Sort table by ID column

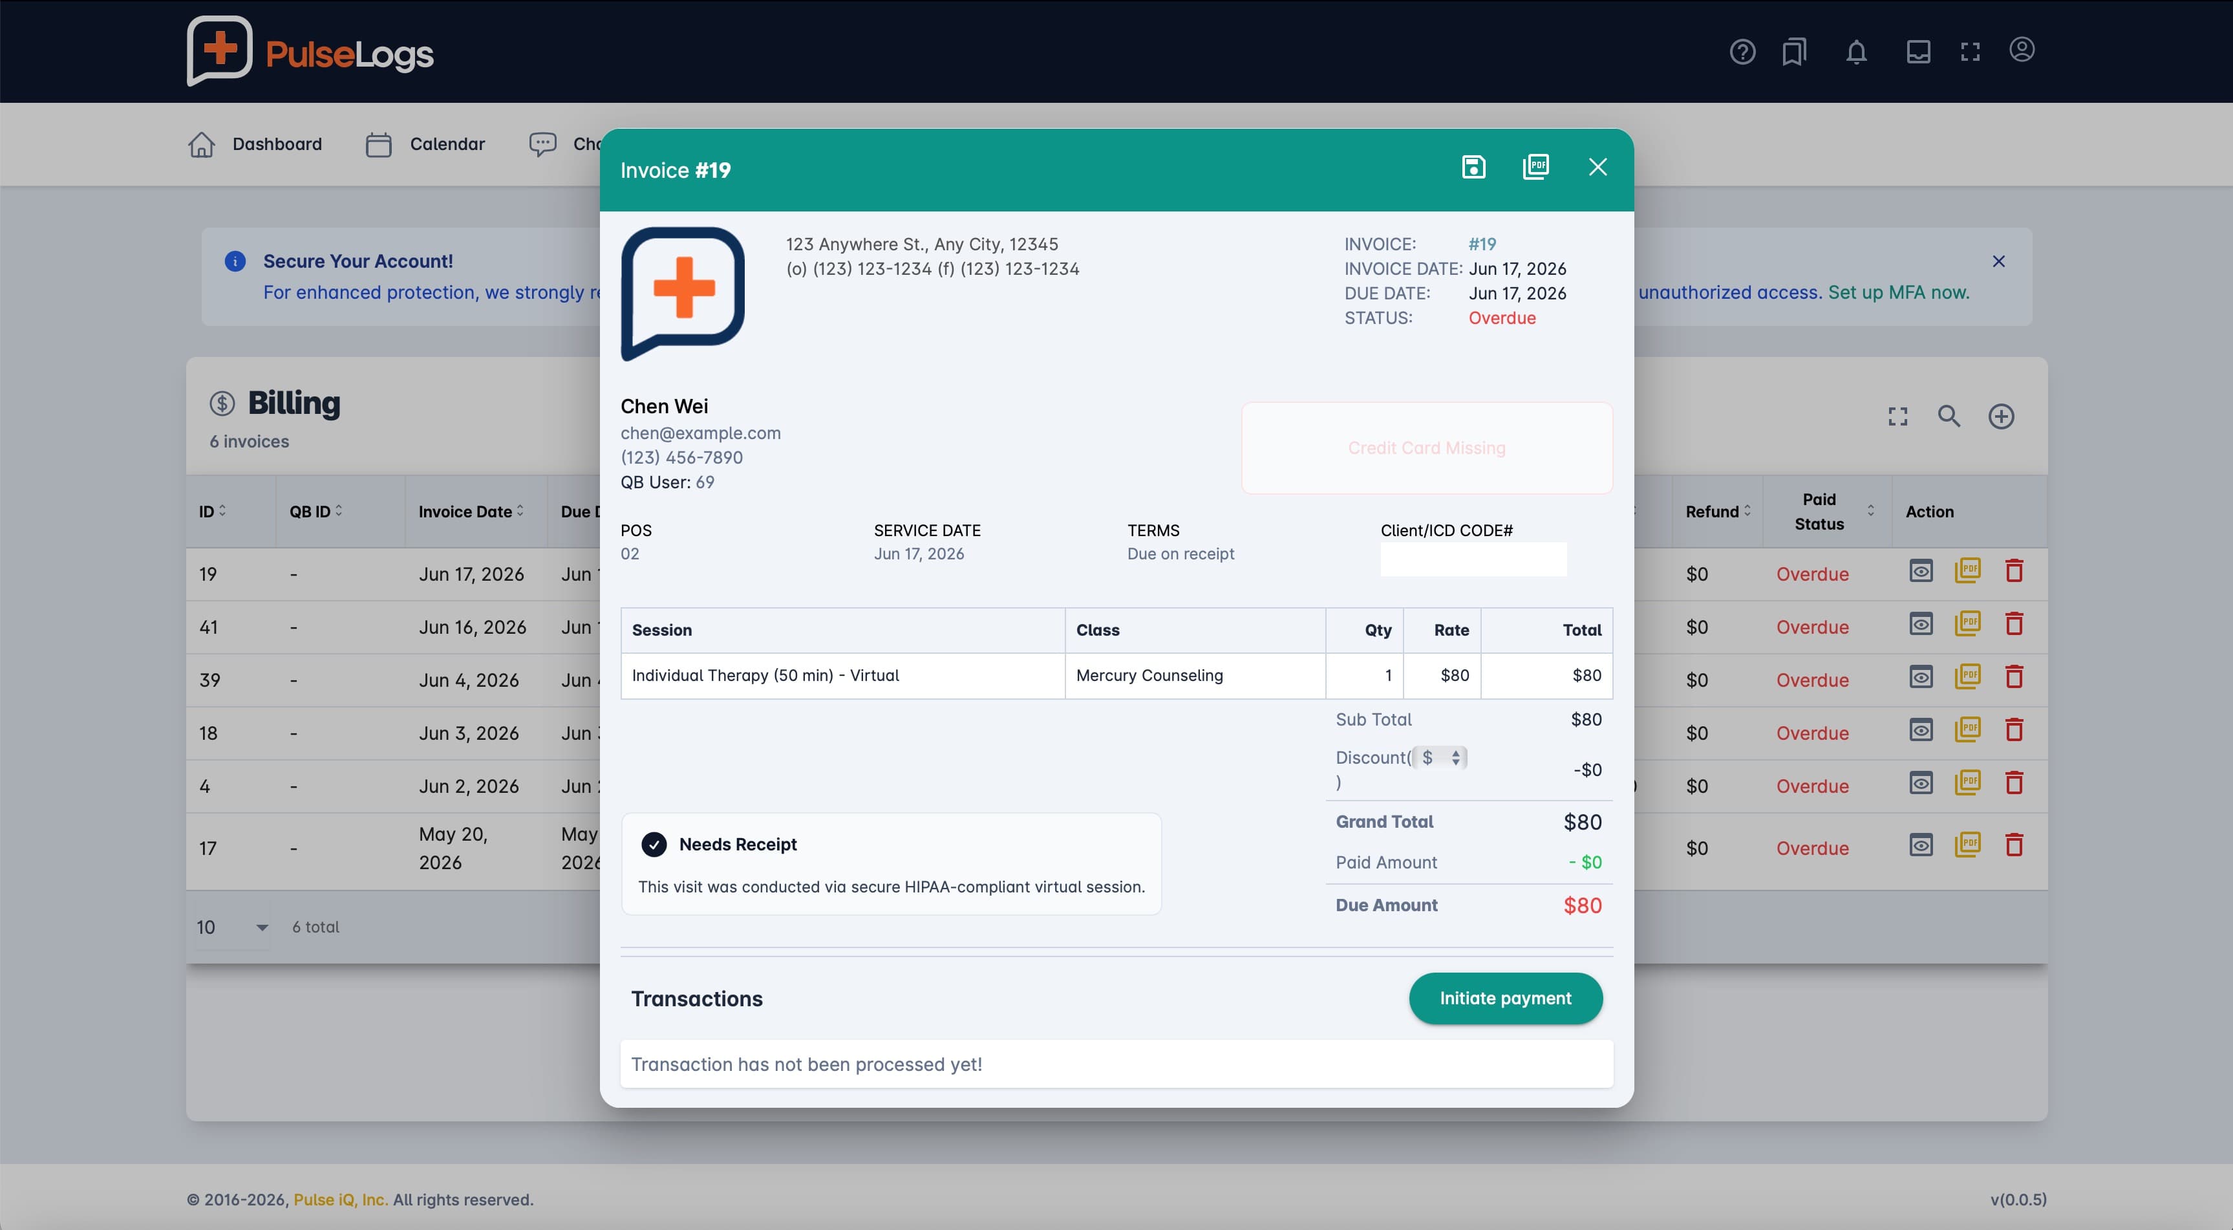213,512
